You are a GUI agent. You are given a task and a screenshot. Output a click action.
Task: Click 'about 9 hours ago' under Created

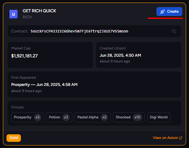[x=115, y=61]
